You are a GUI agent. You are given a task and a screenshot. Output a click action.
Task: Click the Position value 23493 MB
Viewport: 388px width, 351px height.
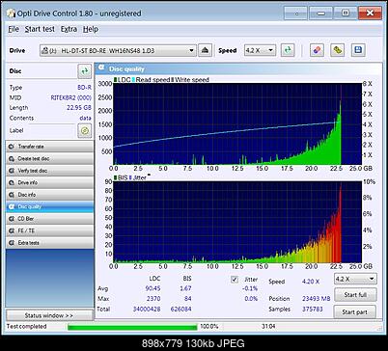tap(317, 299)
